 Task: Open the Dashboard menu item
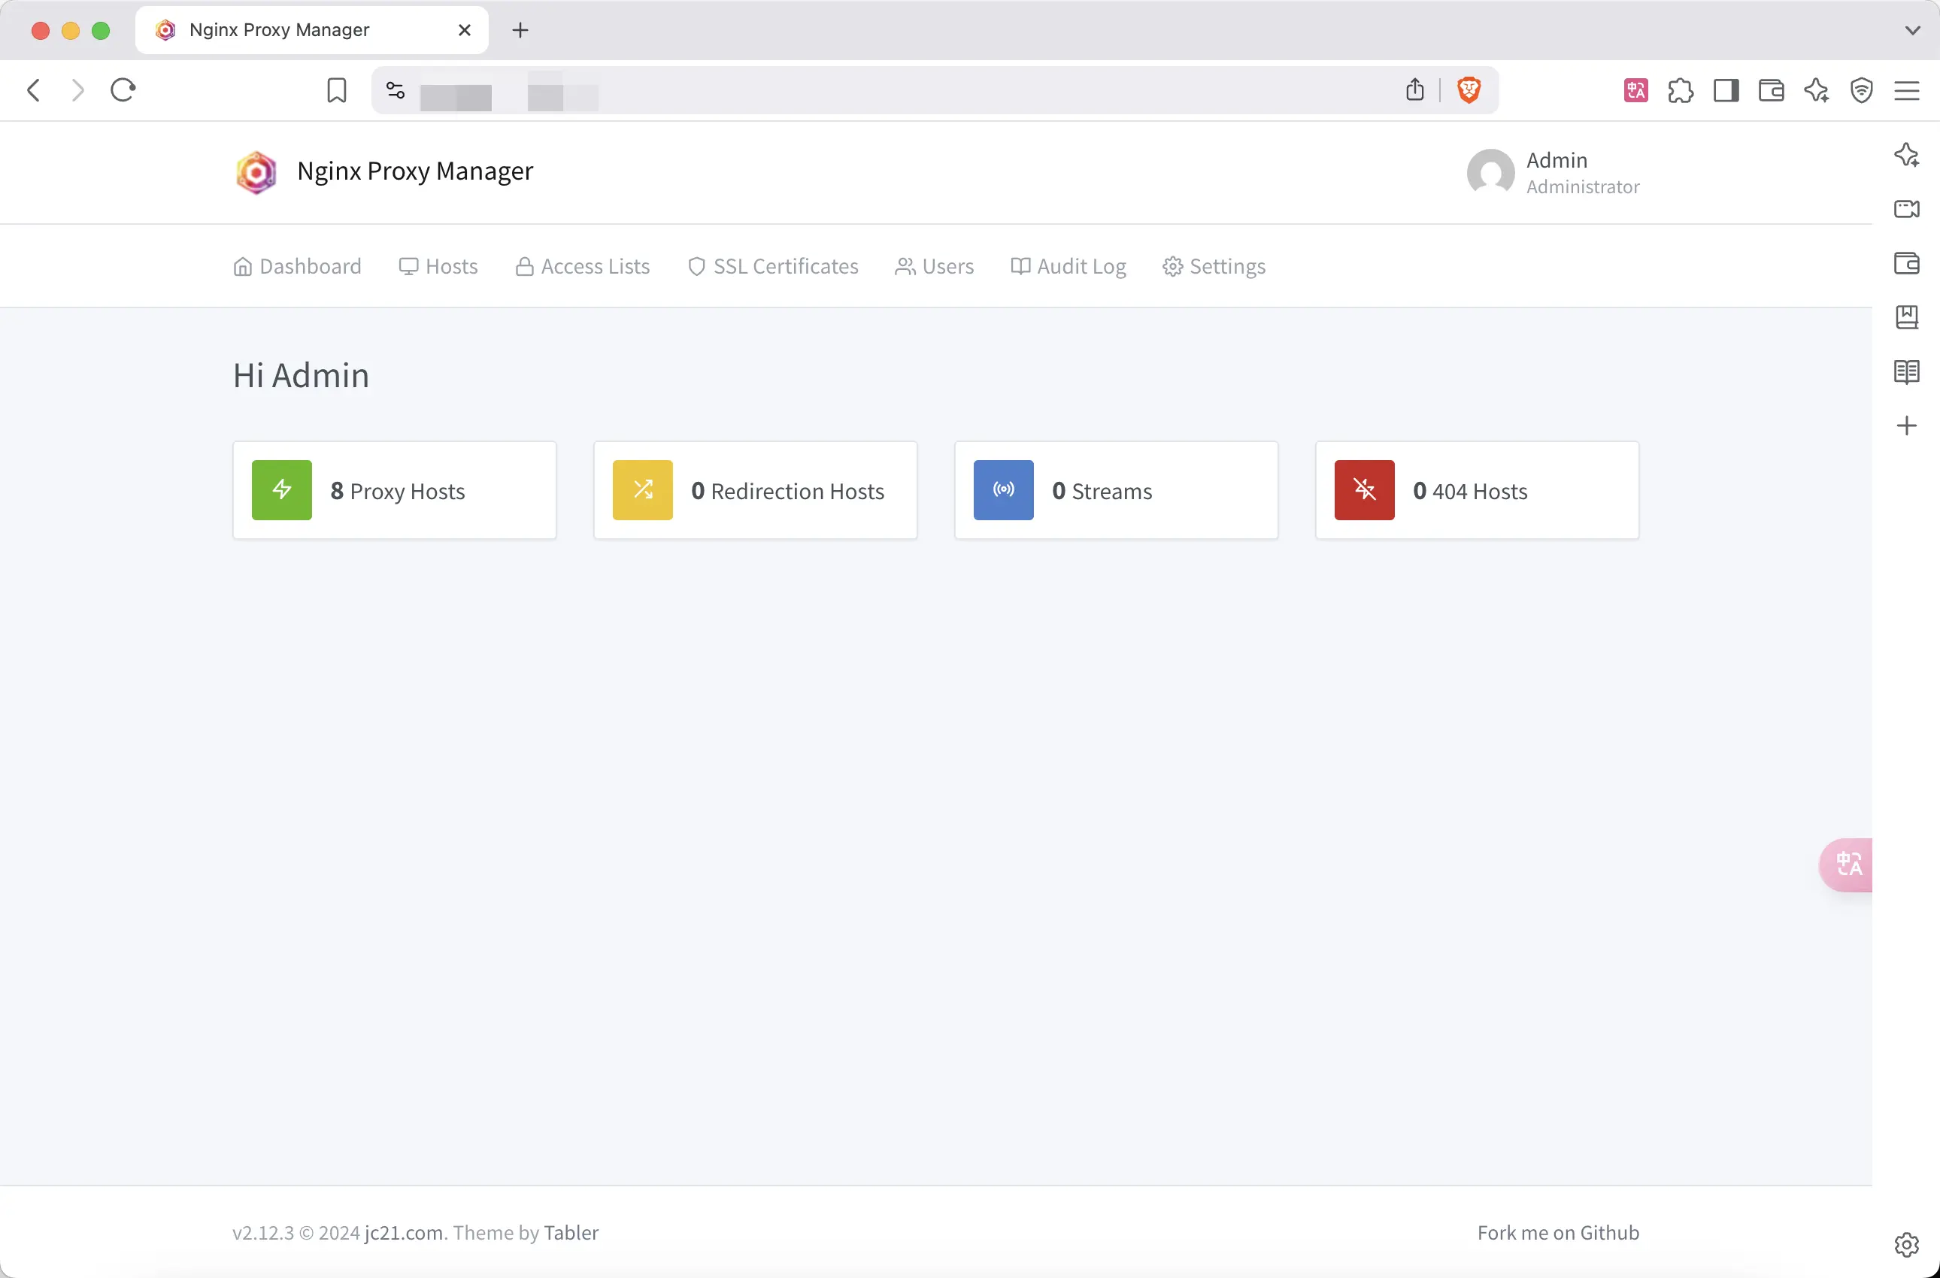[298, 267]
